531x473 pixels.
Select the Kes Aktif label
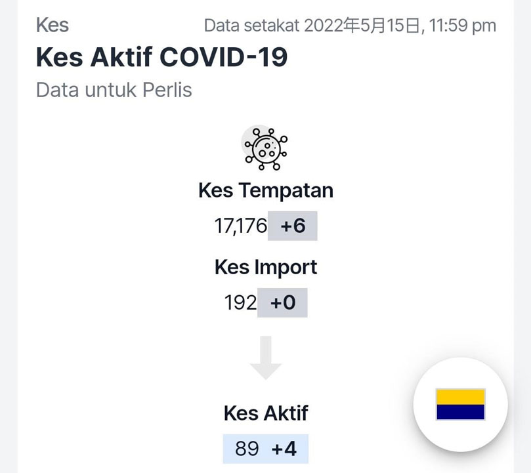pos(266,413)
